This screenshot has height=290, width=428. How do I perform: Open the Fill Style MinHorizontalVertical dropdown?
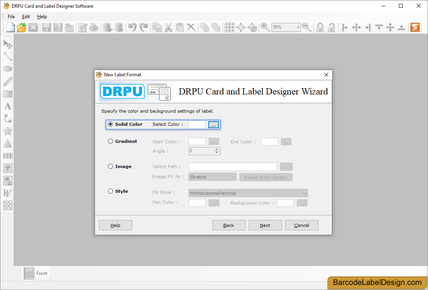click(x=248, y=193)
